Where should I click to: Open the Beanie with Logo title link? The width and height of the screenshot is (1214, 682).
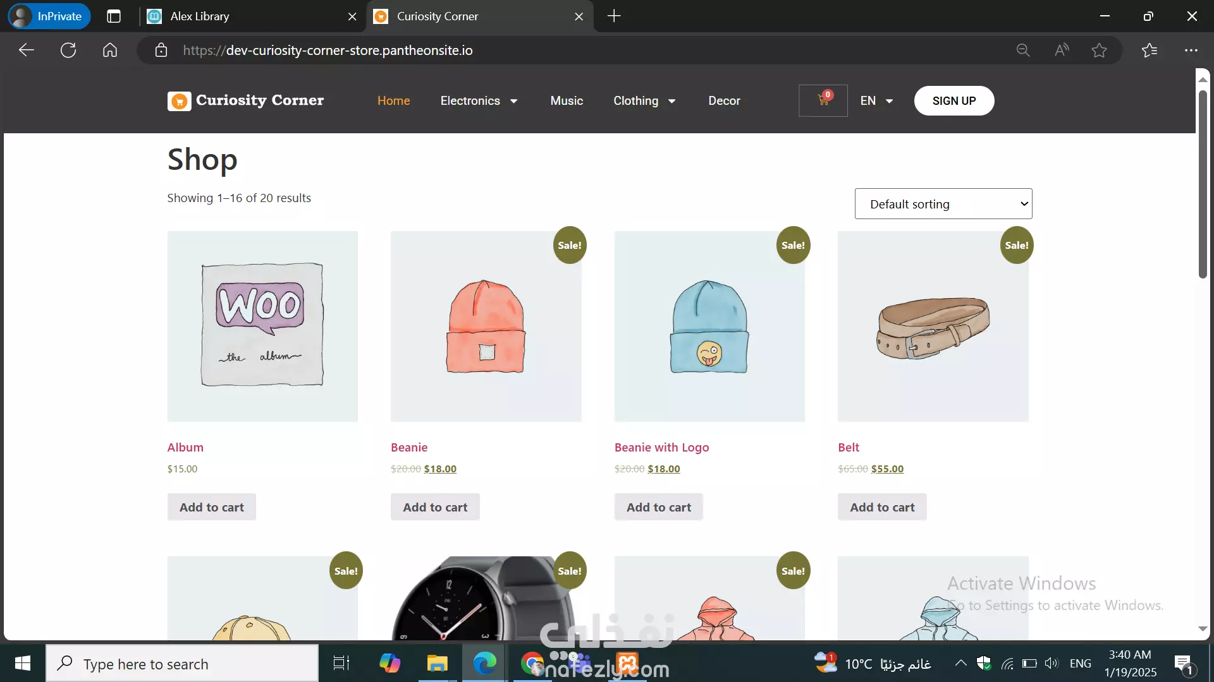tap(661, 447)
